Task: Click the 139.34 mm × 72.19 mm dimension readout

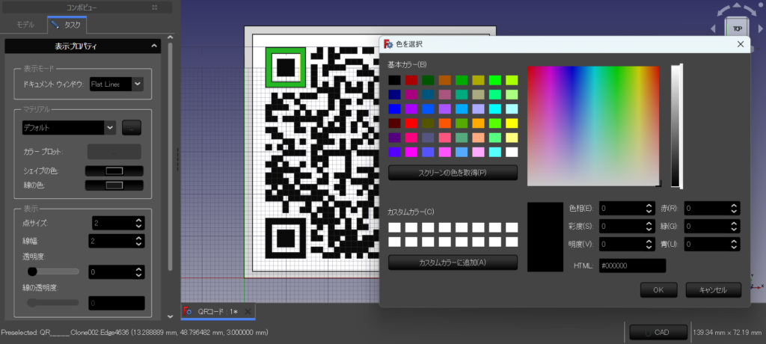Action: coord(727,332)
